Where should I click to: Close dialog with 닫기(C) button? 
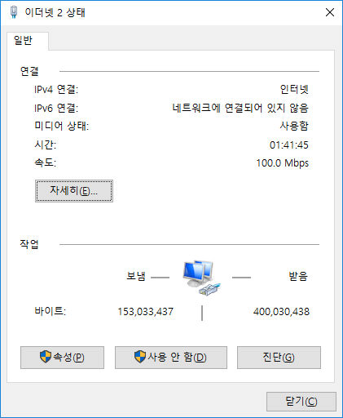301,402
